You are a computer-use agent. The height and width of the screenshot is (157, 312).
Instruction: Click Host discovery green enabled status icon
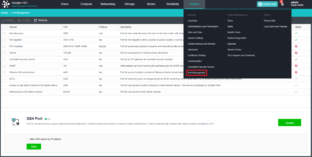coord(296,33)
